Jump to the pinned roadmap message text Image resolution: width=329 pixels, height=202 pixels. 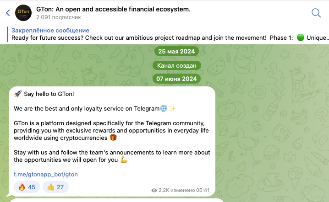tap(170, 37)
